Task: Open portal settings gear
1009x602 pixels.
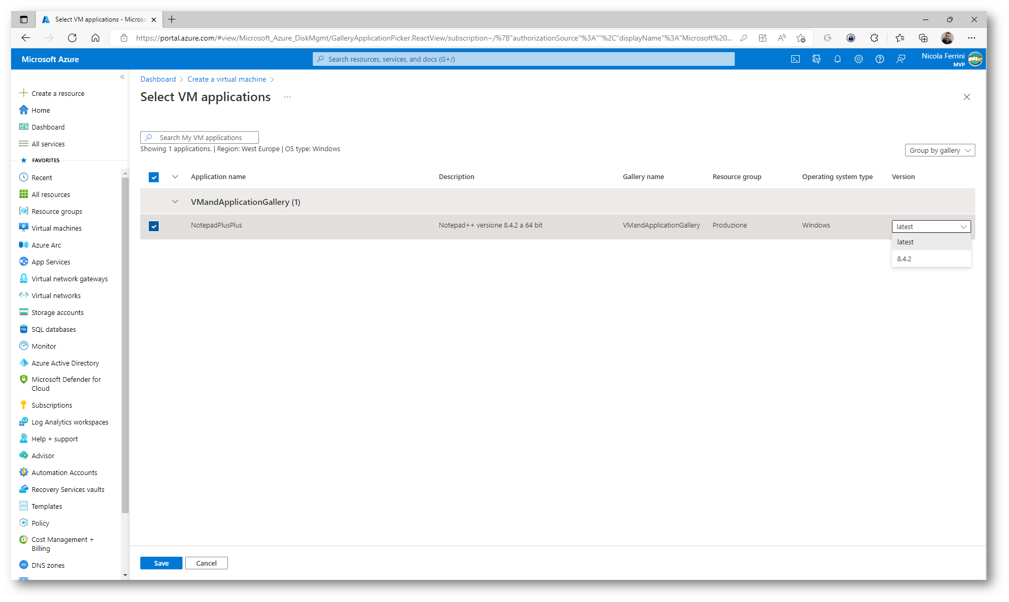Action: pos(859,59)
